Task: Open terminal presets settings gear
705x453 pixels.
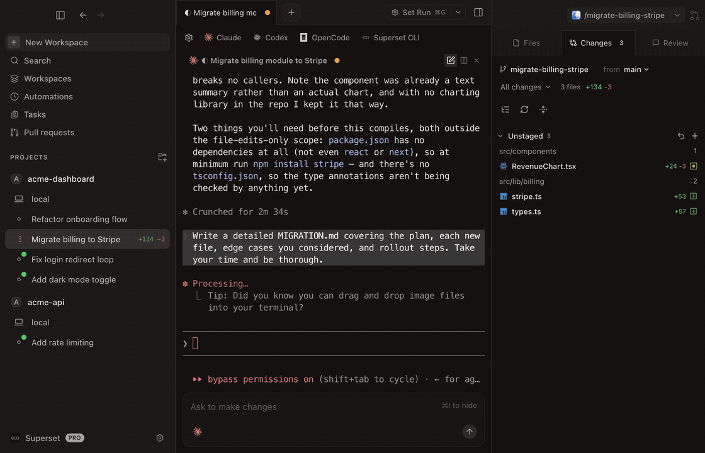Action: click(x=189, y=38)
